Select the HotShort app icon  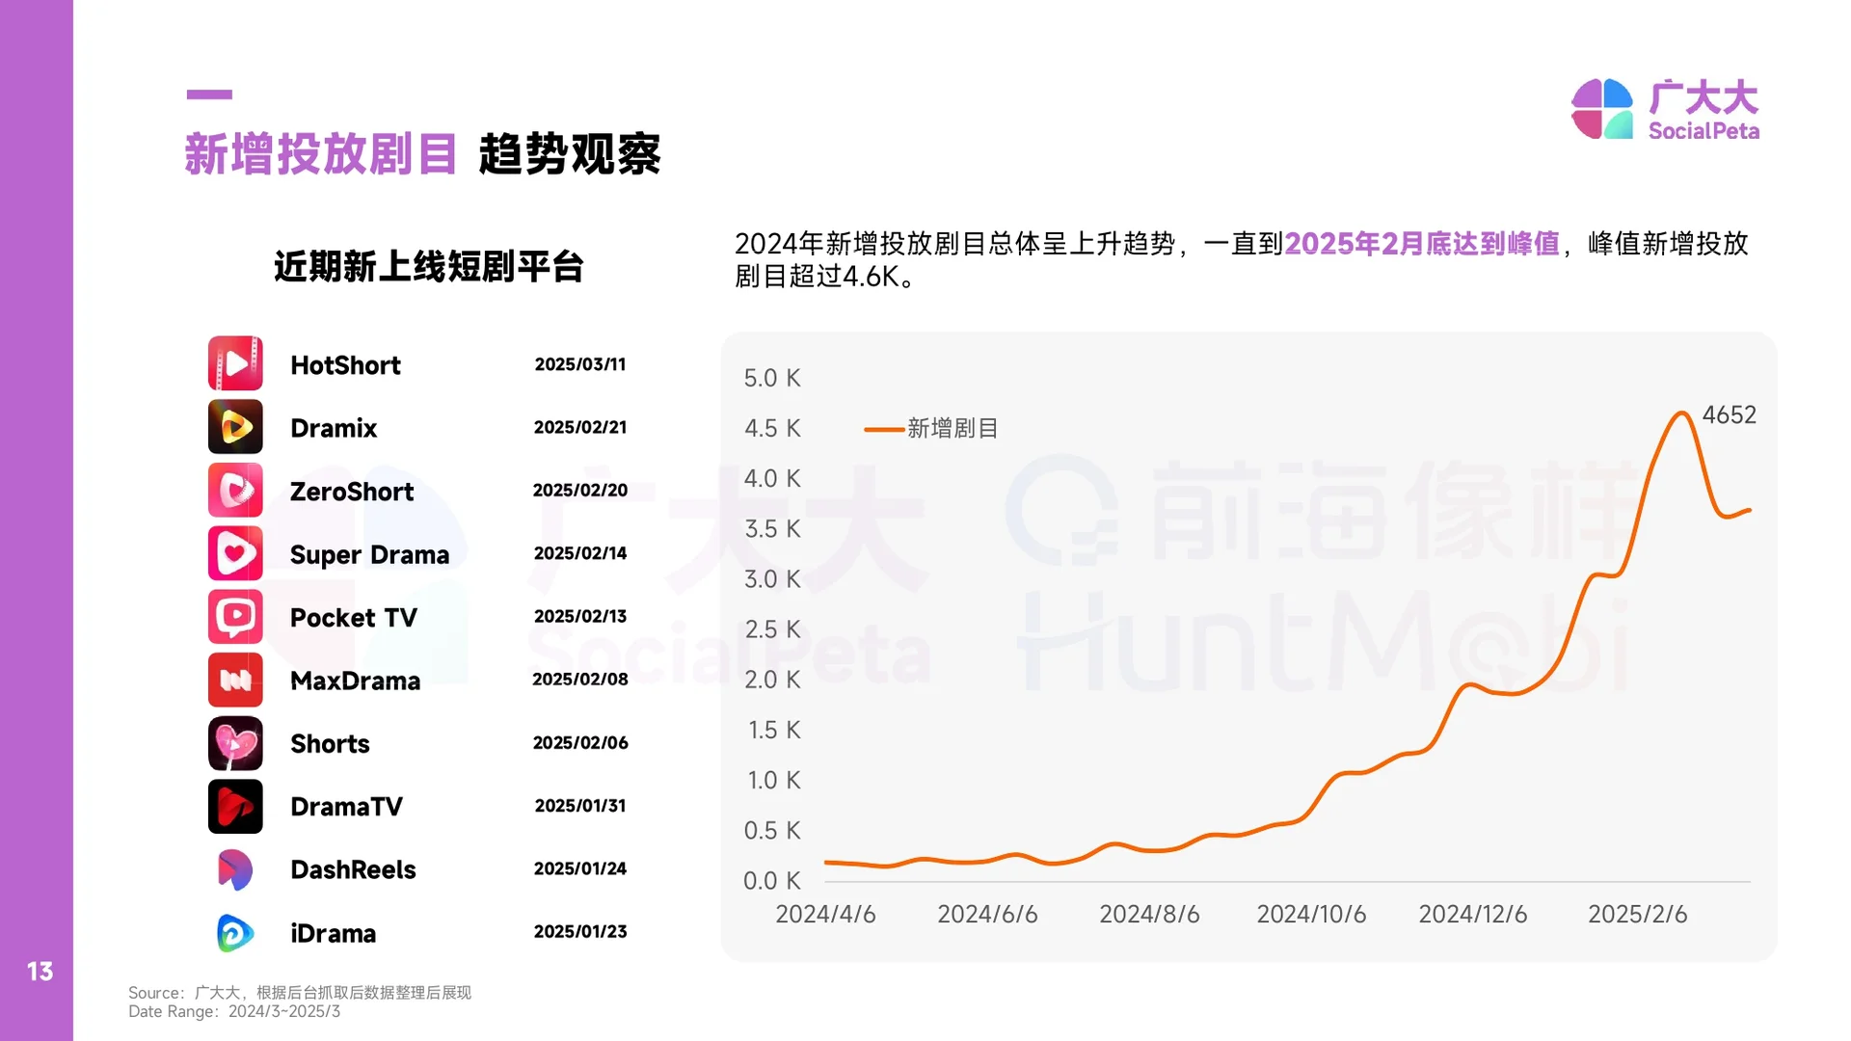coord(234,363)
